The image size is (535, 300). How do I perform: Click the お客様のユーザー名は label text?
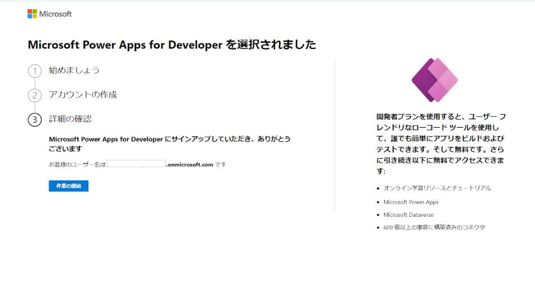78,164
